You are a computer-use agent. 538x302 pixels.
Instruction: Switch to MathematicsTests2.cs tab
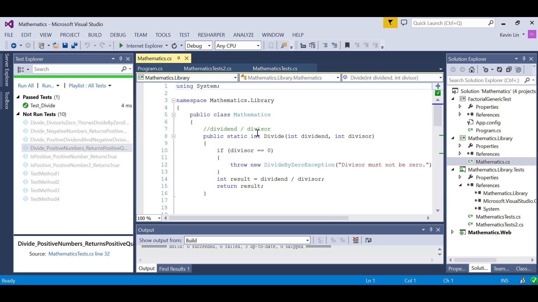(x=208, y=69)
